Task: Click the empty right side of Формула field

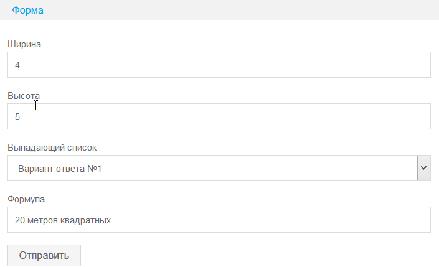Action: [374, 220]
